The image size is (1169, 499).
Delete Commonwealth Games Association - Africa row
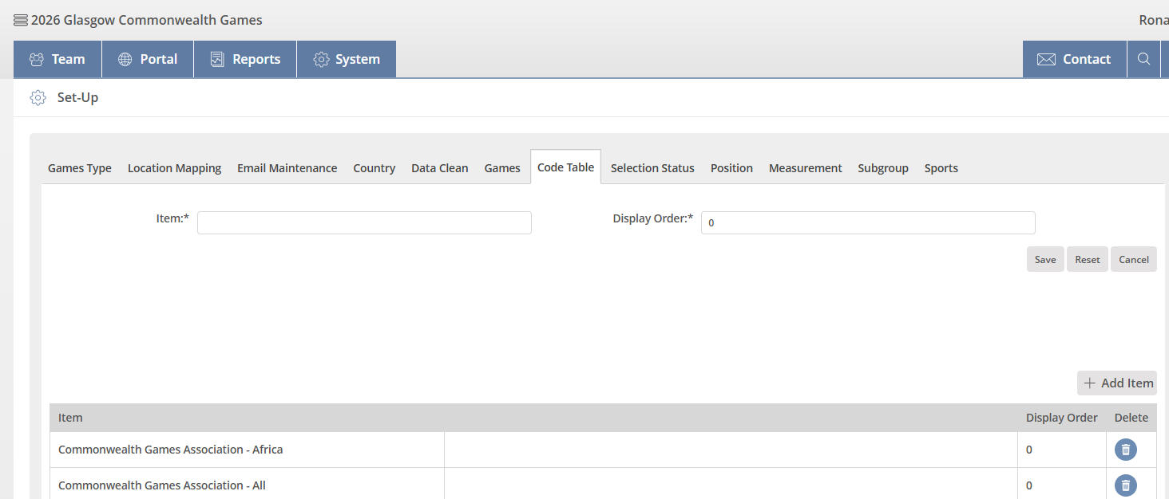pyautogui.click(x=1125, y=450)
